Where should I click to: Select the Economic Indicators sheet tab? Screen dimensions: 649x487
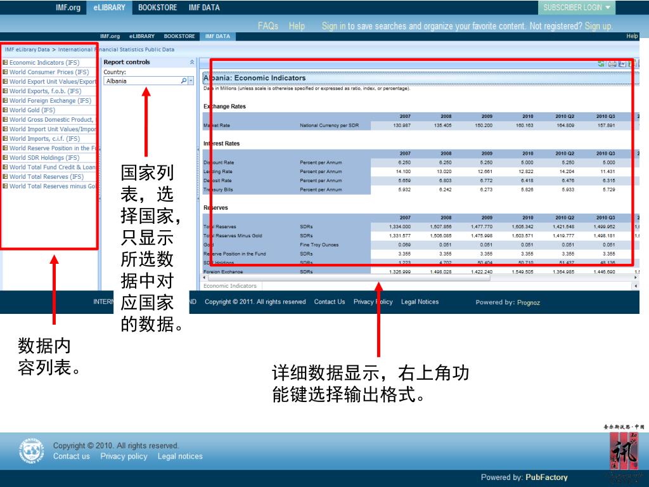tap(230, 286)
